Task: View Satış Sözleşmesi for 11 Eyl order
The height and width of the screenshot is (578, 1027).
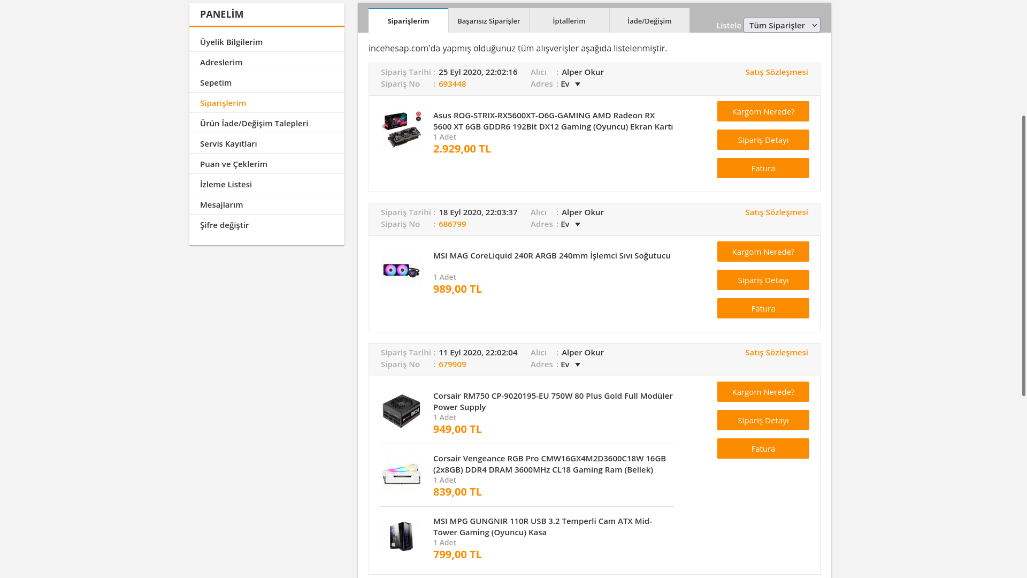Action: 776,352
